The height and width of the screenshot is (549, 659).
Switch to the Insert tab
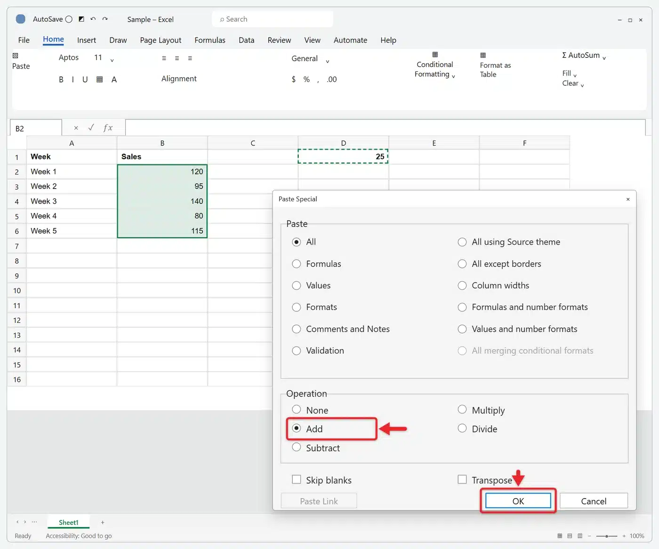pos(87,40)
